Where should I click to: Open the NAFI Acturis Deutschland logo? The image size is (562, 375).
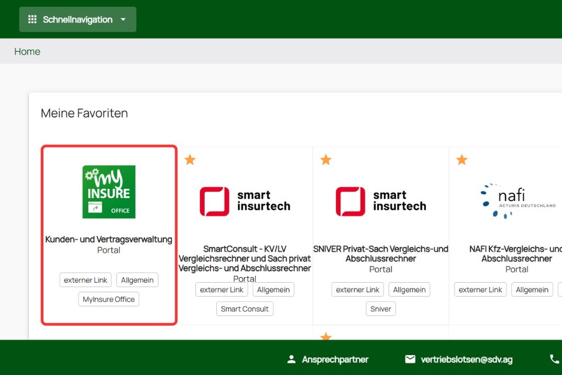tap(517, 201)
